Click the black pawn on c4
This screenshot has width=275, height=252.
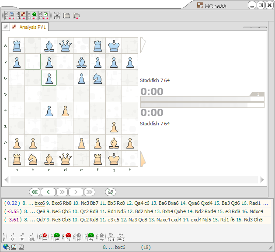(49, 110)
